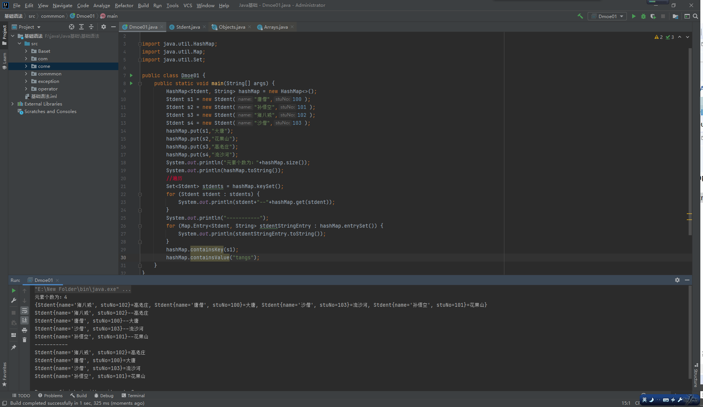Toggle pin tab in Run panel
The width and height of the screenshot is (703, 407).
pyautogui.click(x=14, y=347)
